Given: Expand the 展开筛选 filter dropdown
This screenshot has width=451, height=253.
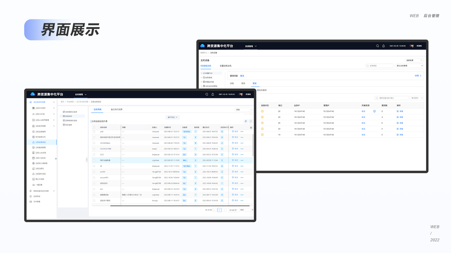Looking at the screenshot, I should click(x=172, y=117).
